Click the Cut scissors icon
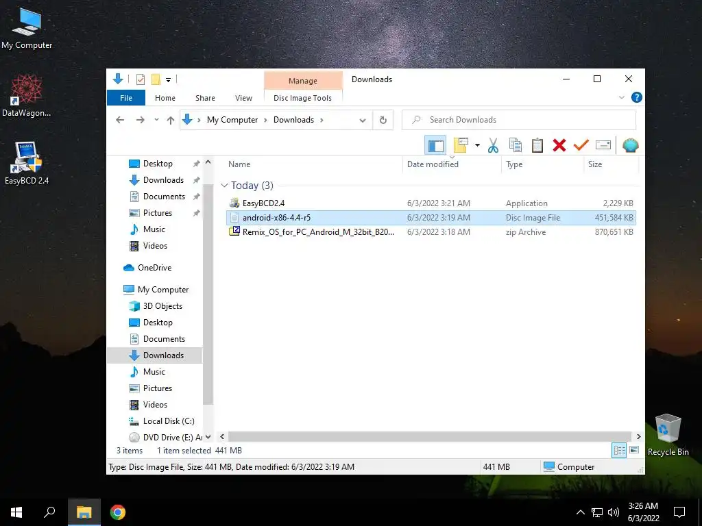This screenshot has width=702, height=526. pos(493,145)
